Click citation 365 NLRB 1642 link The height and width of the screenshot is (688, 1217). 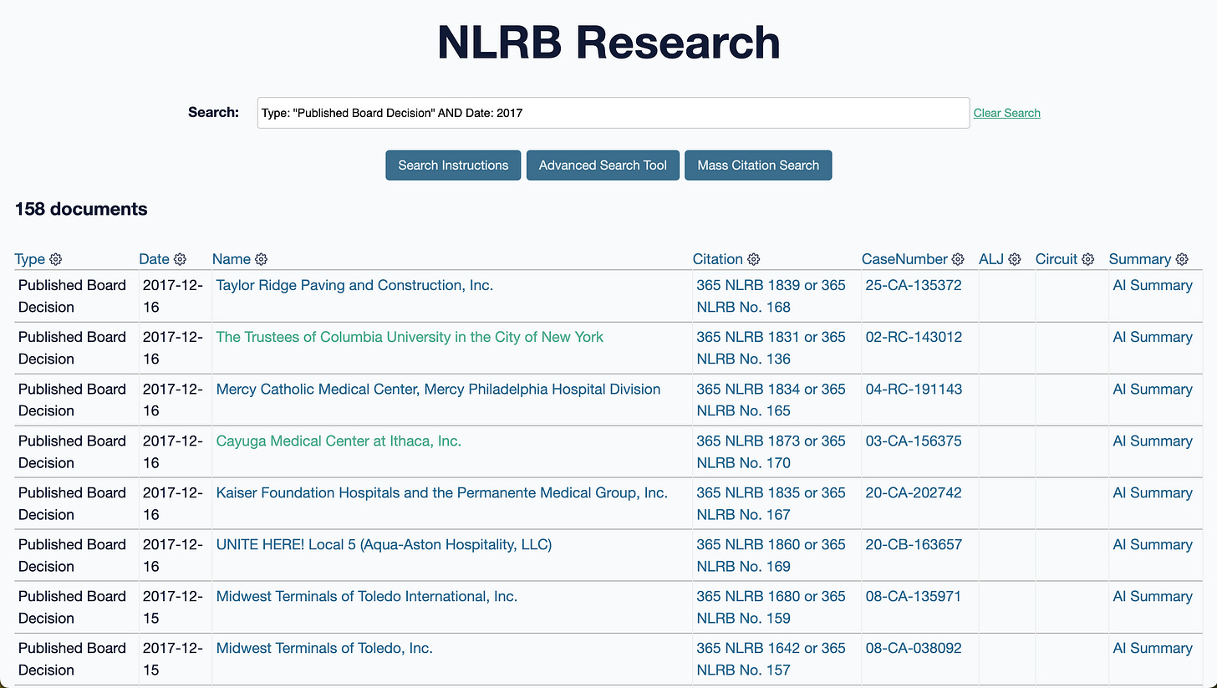(x=771, y=659)
